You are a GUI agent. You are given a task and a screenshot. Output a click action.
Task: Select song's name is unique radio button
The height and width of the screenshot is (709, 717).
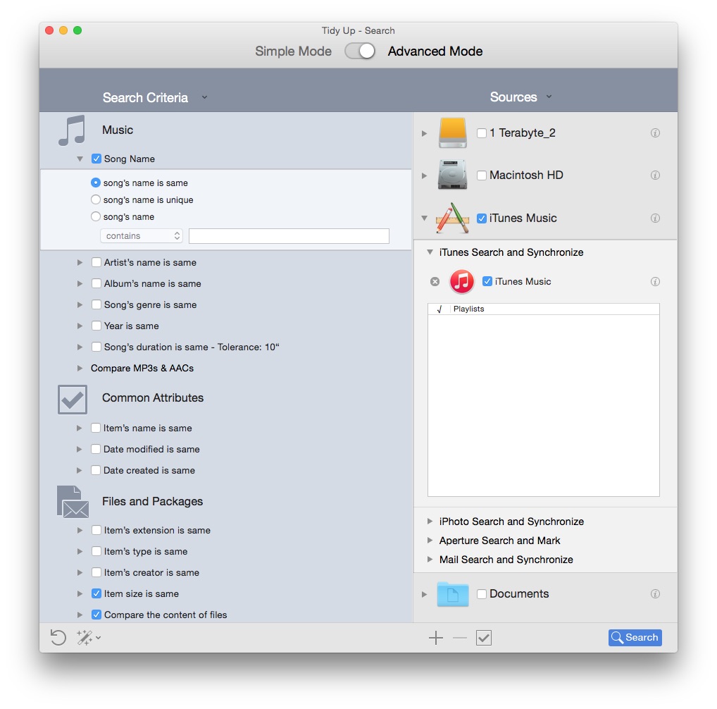(96, 200)
